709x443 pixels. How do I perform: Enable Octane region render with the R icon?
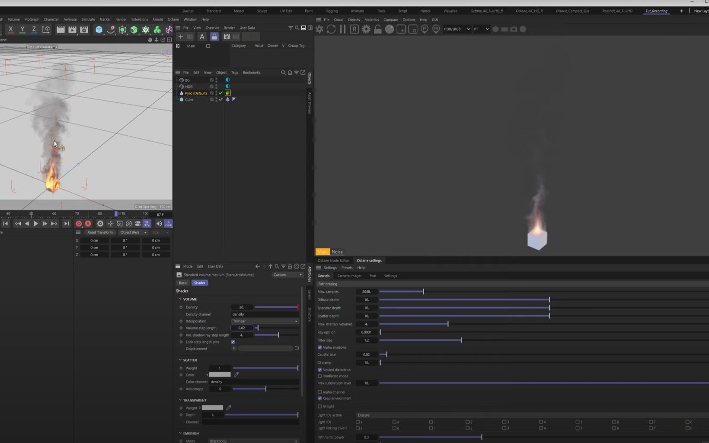click(354, 29)
